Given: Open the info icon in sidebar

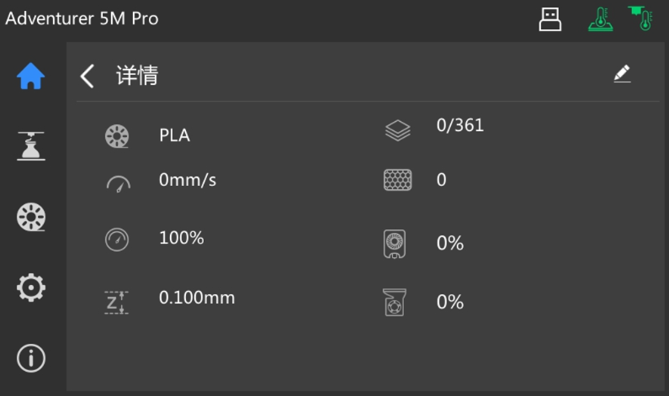Looking at the screenshot, I should pos(31,358).
